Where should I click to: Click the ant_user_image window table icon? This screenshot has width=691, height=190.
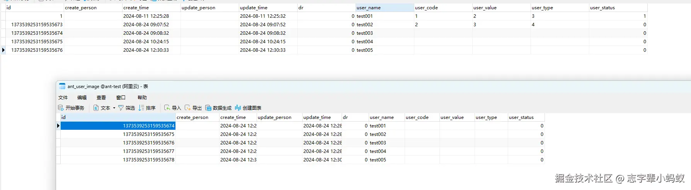[62, 86]
